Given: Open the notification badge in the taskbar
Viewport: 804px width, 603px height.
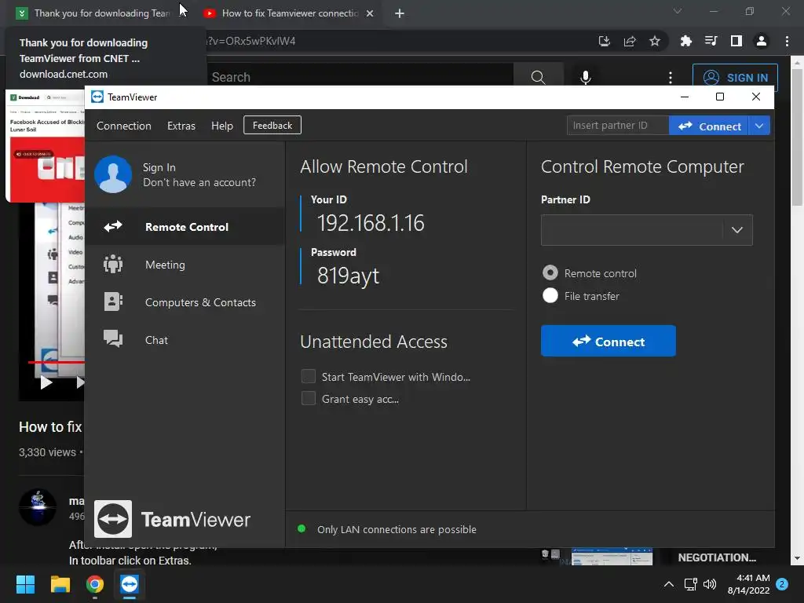Looking at the screenshot, I should coord(782,584).
